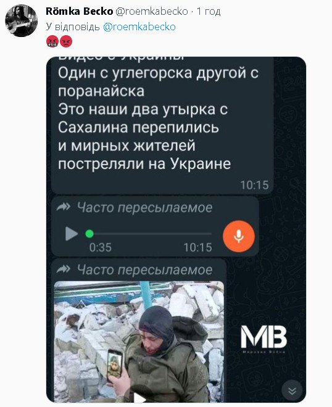Click the 10:15 timestamp on the text message

pos(254,185)
